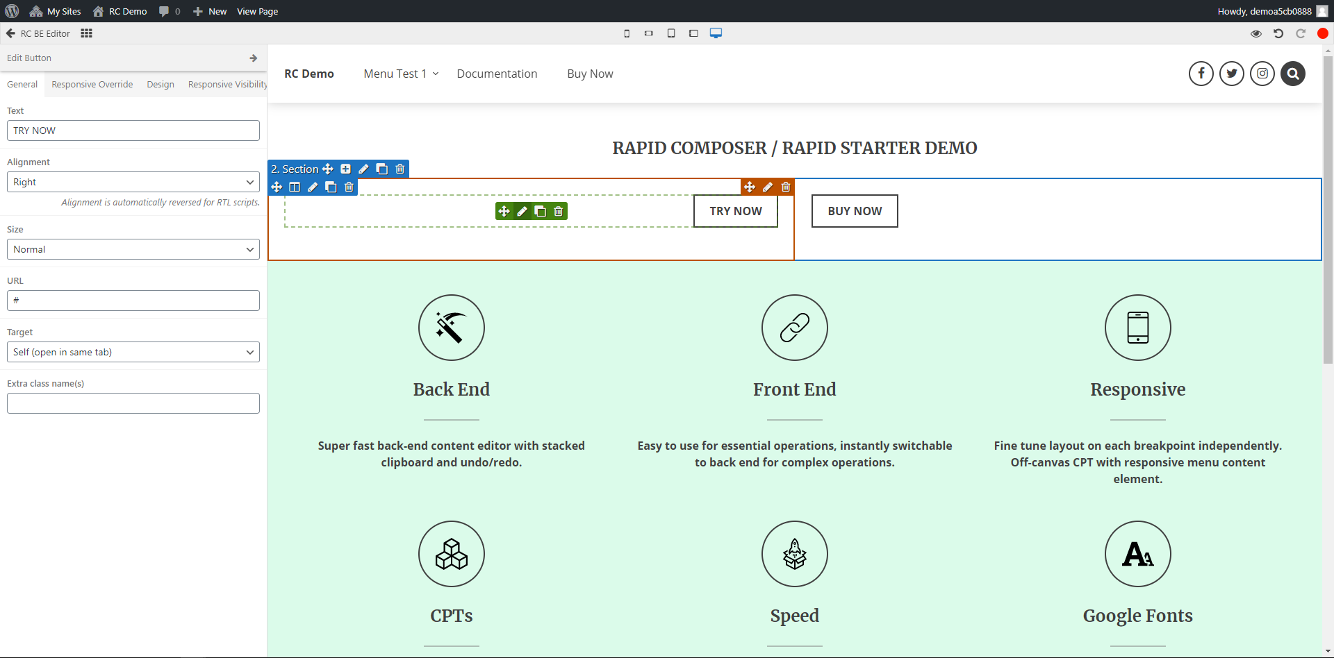Click the green button element move handle
Image resolution: width=1334 pixels, height=658 pixels.
click(504, 211)
